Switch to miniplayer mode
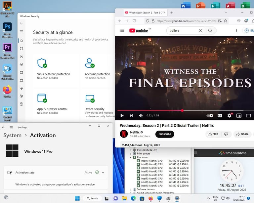 pos(239,116)
